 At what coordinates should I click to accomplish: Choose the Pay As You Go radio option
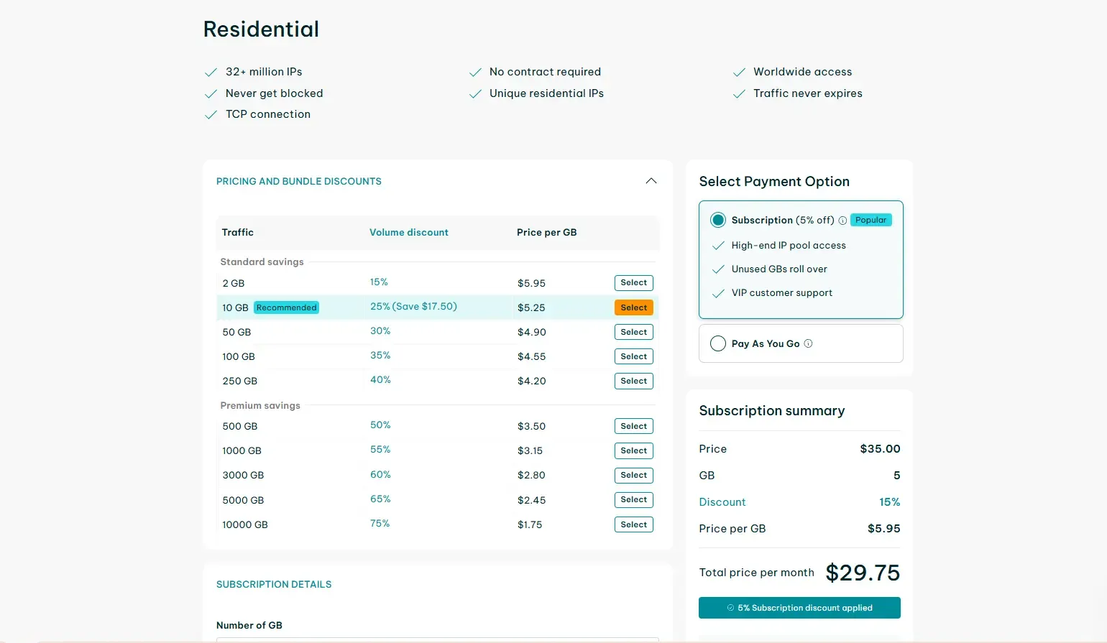pos(717,343)
